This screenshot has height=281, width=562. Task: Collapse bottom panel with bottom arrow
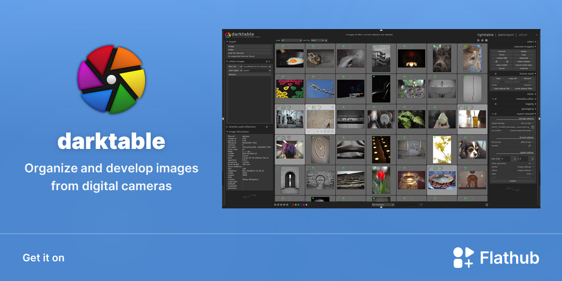[x=381, y=207]
